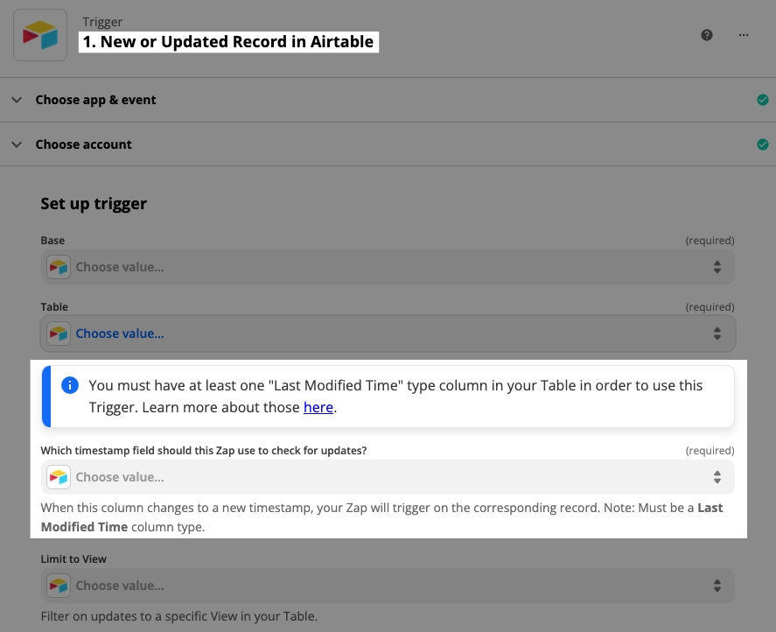Open the Table dropdown arrows

coord(717,334)
